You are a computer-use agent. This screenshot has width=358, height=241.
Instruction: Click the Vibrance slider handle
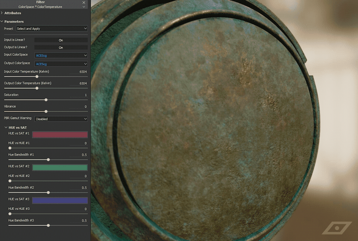point(46,111)
